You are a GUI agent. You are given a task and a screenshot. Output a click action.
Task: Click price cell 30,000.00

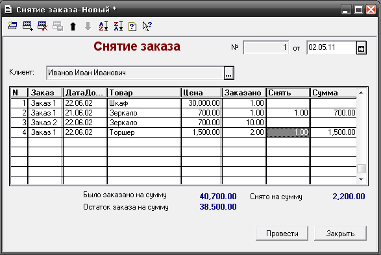[x=201, y=103]
